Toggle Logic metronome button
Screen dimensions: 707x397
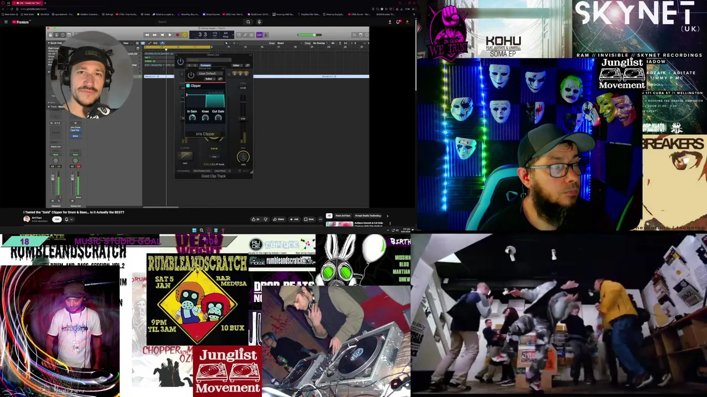click(266, 35)
